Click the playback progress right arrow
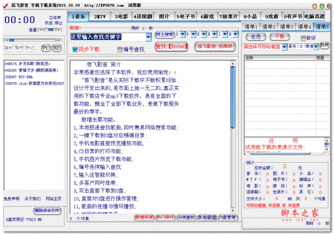 [58, 40]
